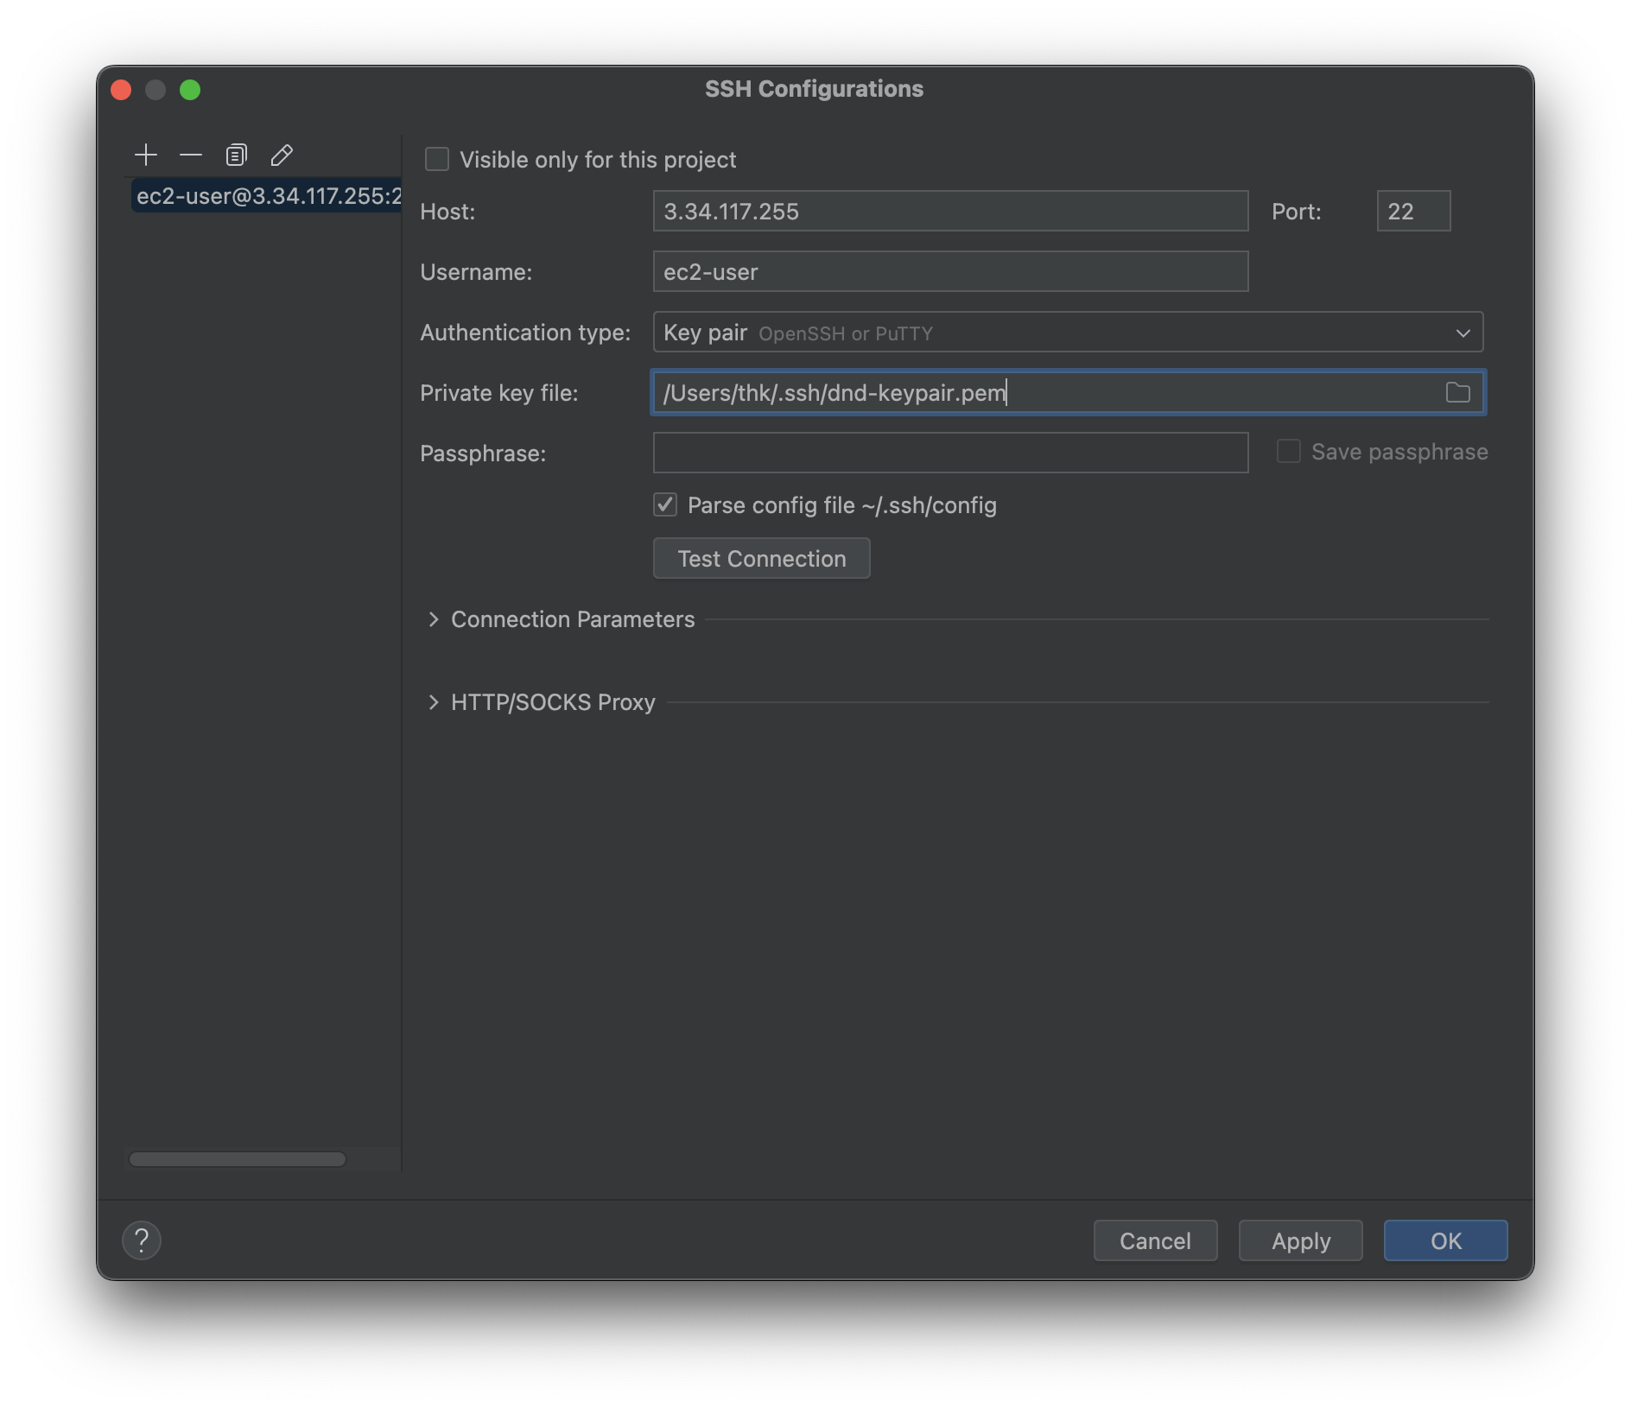Viewport: 1631px width, 1408px height.
Task: Click into the Passphrase input field
Action: tap(950, 453)
